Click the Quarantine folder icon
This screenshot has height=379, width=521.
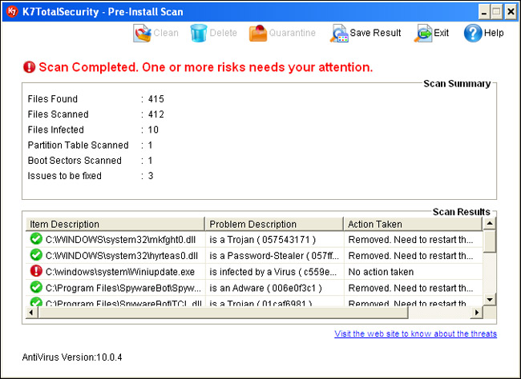point(258,33)
